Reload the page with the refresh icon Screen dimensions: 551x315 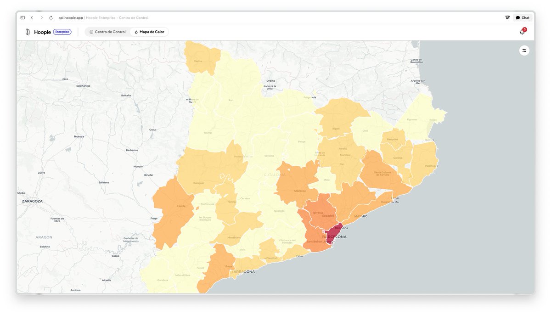click(x=51, y=18)
